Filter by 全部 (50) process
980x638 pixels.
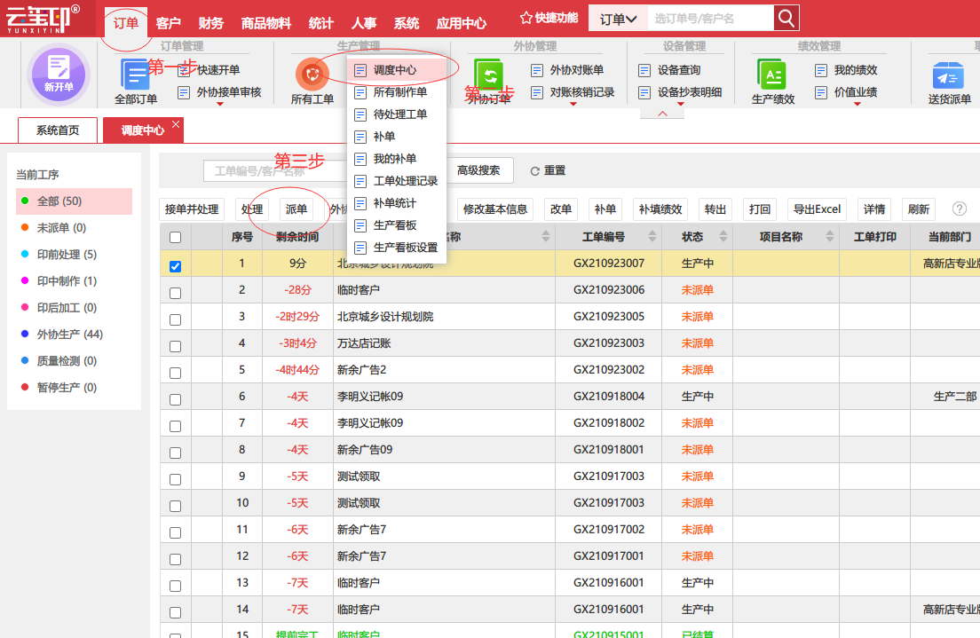coord(74,201)
